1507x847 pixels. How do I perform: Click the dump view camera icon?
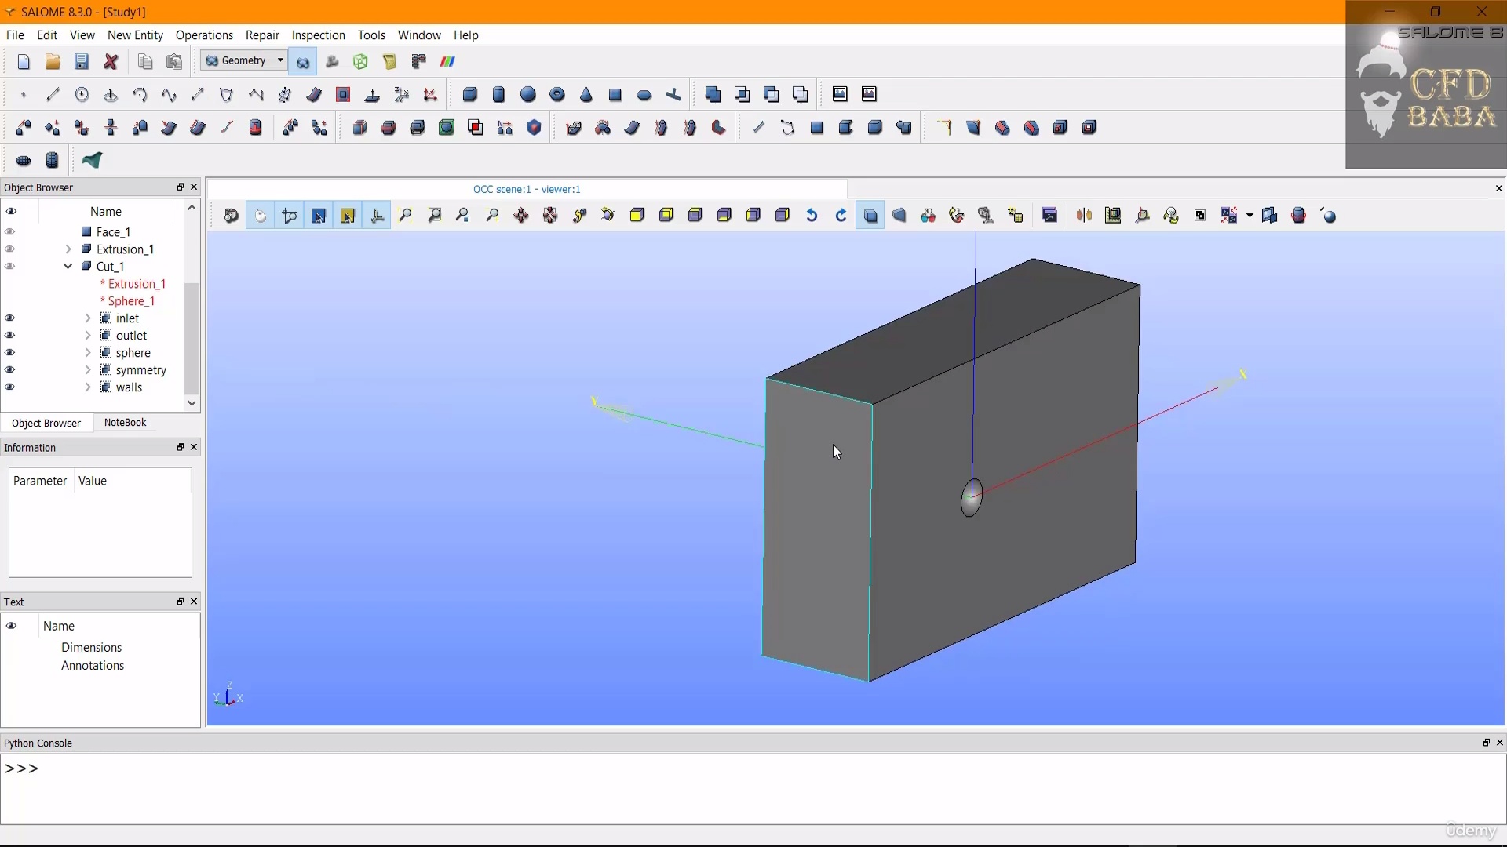pos(231,216)
